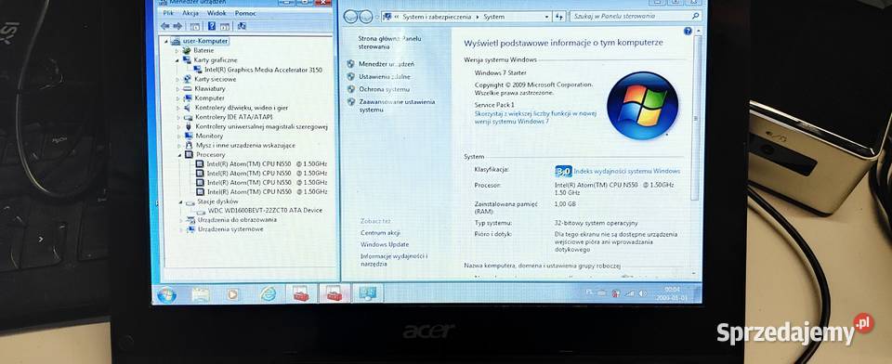Expand the Karty sieciowe category
The height and width of the screenshot is (364, 892).
178,80
